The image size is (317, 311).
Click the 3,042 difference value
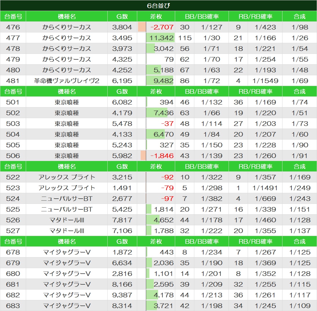[163, 48]
